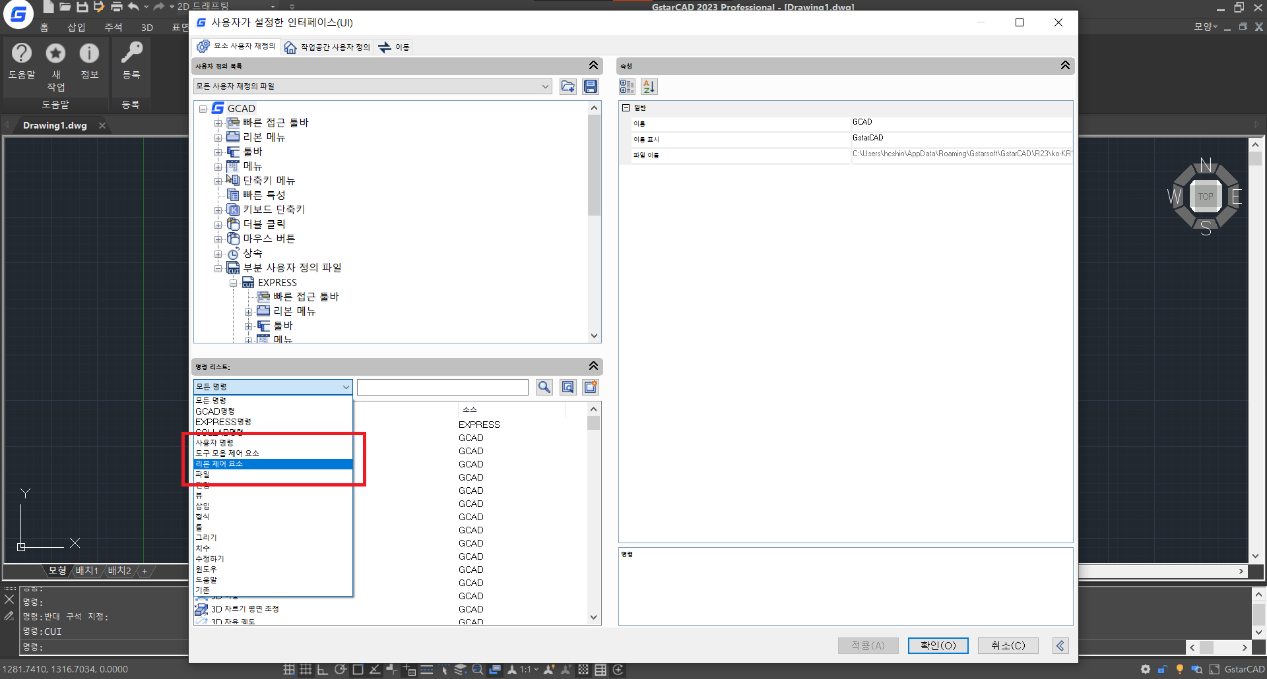Click the 취소(C) button
Viewport: 1267px width, 679px height.
pyautogui.click(x=1008, y=645)
